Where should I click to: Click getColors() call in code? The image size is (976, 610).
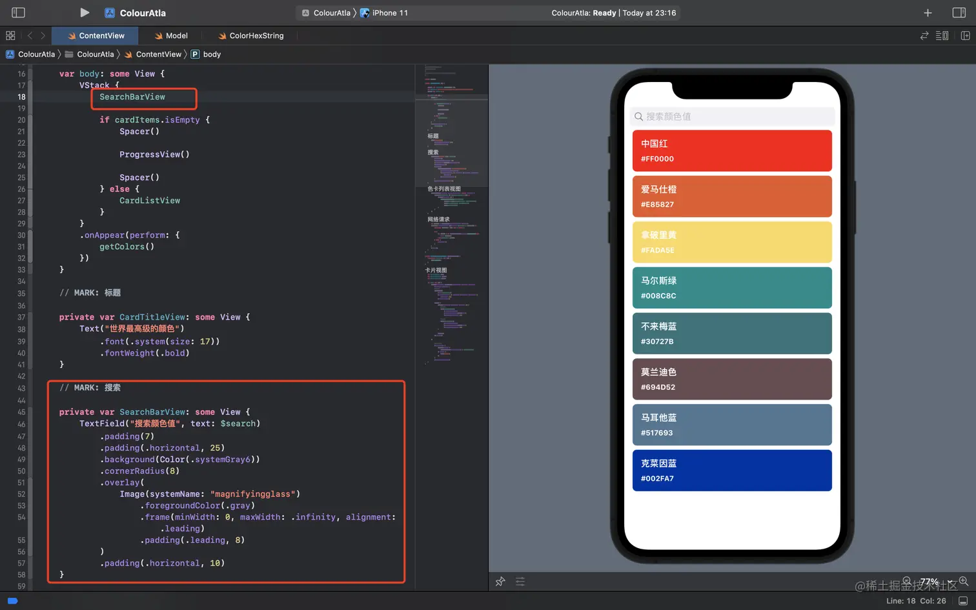click(127, 247)
